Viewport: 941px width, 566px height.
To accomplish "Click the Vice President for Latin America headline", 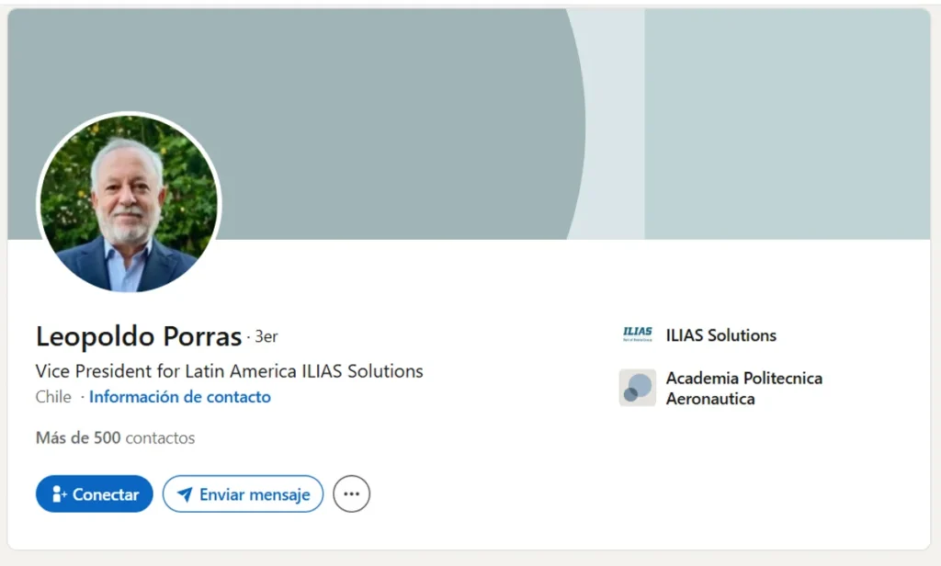I will point(229,371).
